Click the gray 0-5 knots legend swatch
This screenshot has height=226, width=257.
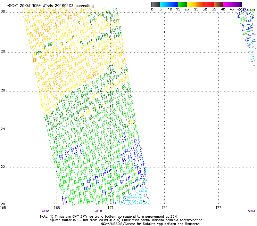click(x=156, y=4)
